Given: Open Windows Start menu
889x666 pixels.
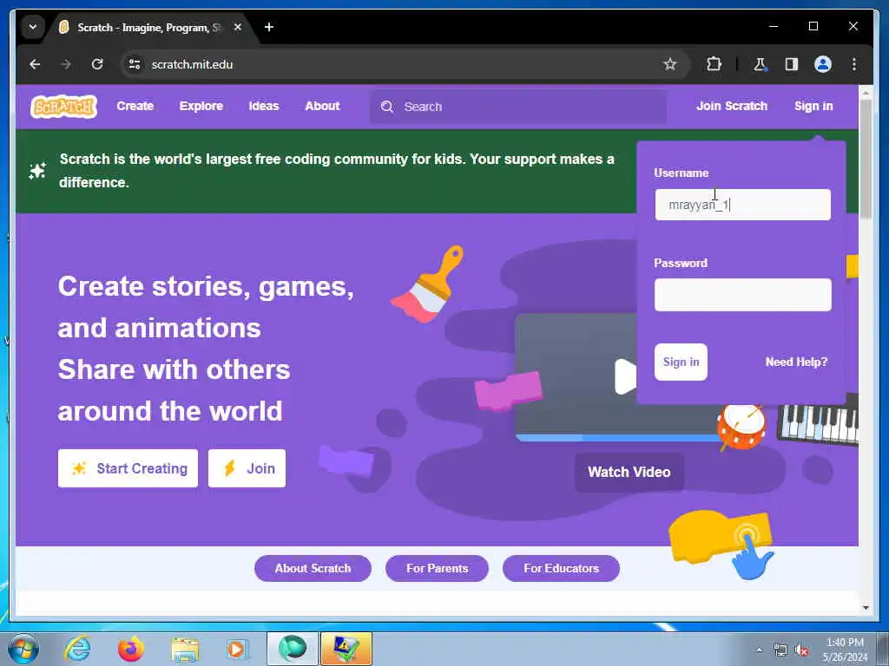Looking at the screenshot, I should (x=23, y=649).
